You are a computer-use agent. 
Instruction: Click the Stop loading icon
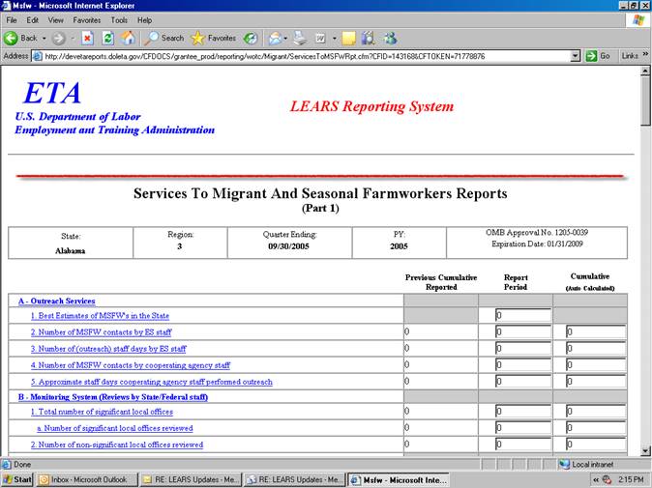click(x=87, y=38)
